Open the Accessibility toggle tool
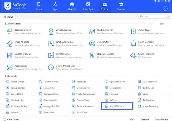The image size is (172, 121). (x=10, y=67)
